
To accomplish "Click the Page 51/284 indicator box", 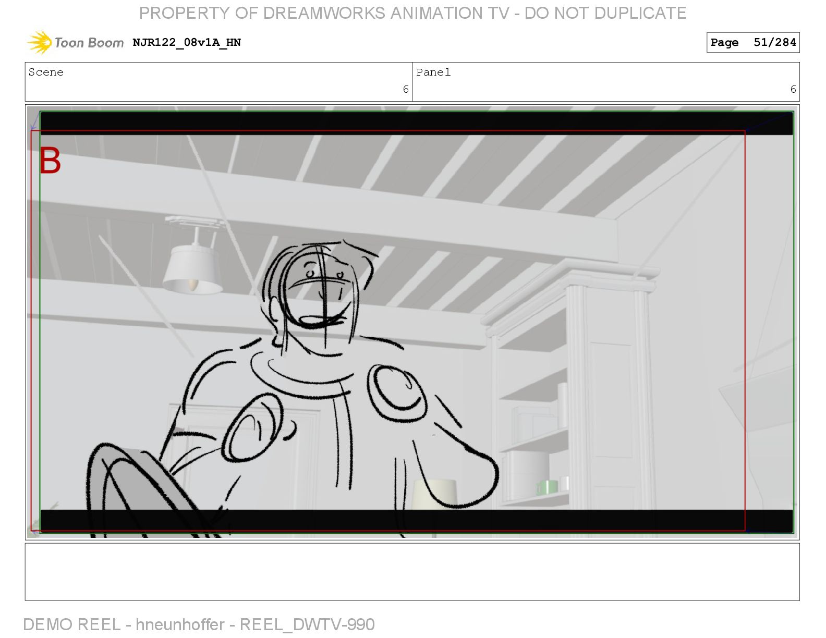I will point(752,42).
